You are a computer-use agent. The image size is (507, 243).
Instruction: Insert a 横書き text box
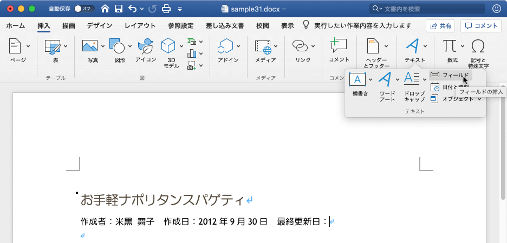357,79
